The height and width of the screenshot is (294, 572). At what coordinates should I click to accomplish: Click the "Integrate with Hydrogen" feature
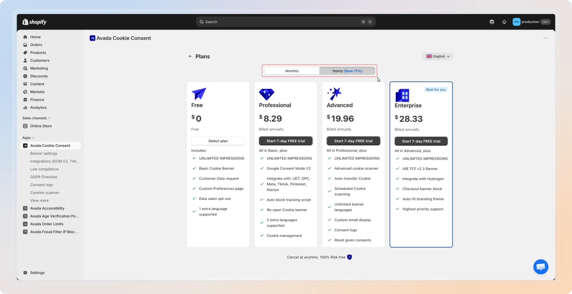[x=423, y=179]
